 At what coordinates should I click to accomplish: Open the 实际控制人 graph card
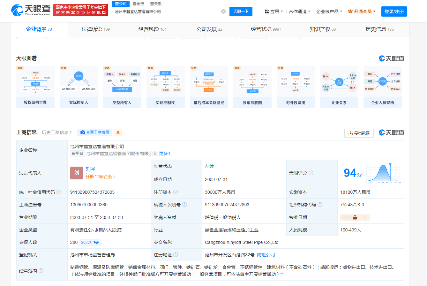tap(79, 87)
